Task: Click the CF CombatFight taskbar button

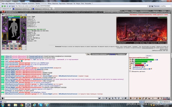Action: pyautogui.click(x=28, y=105)
